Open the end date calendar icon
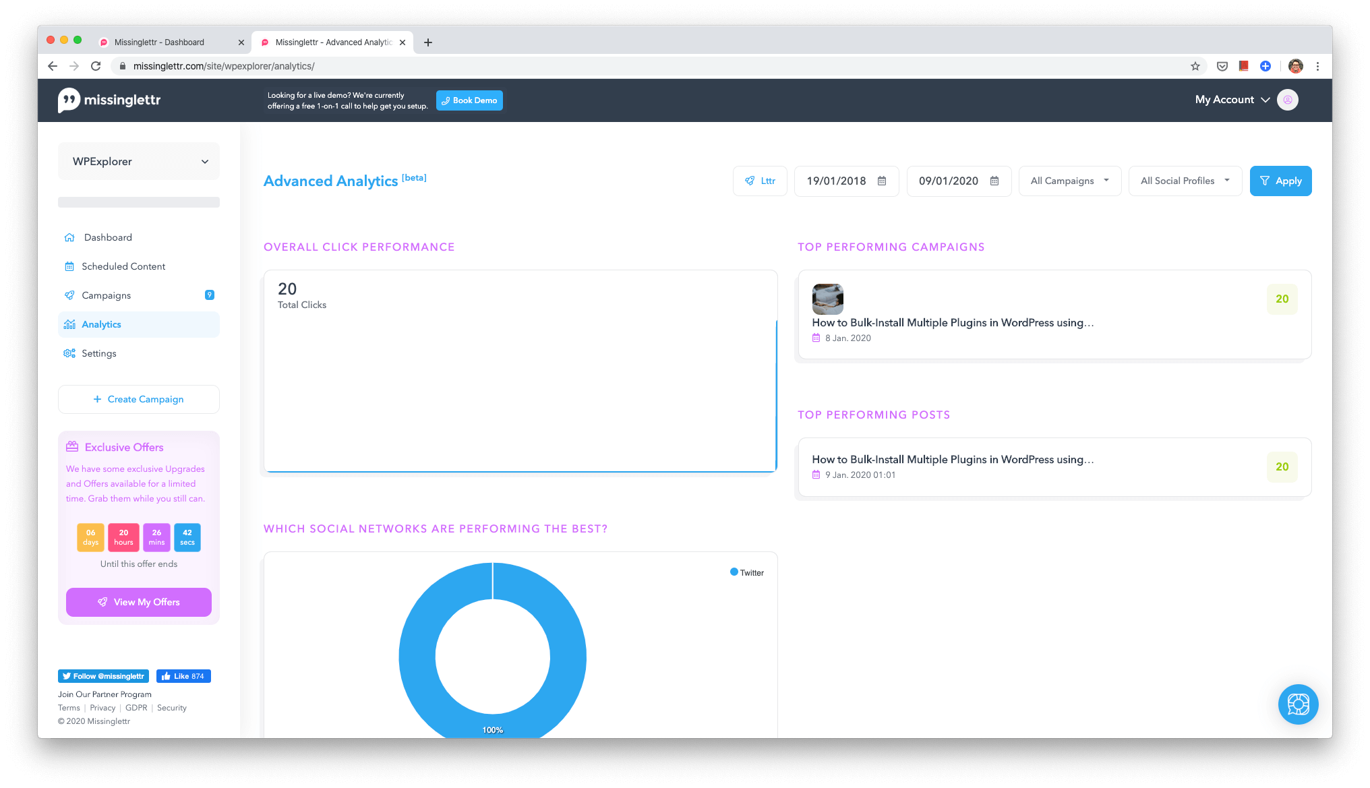The height and width of the screenshot is (788, 1370). pos(994,181)
